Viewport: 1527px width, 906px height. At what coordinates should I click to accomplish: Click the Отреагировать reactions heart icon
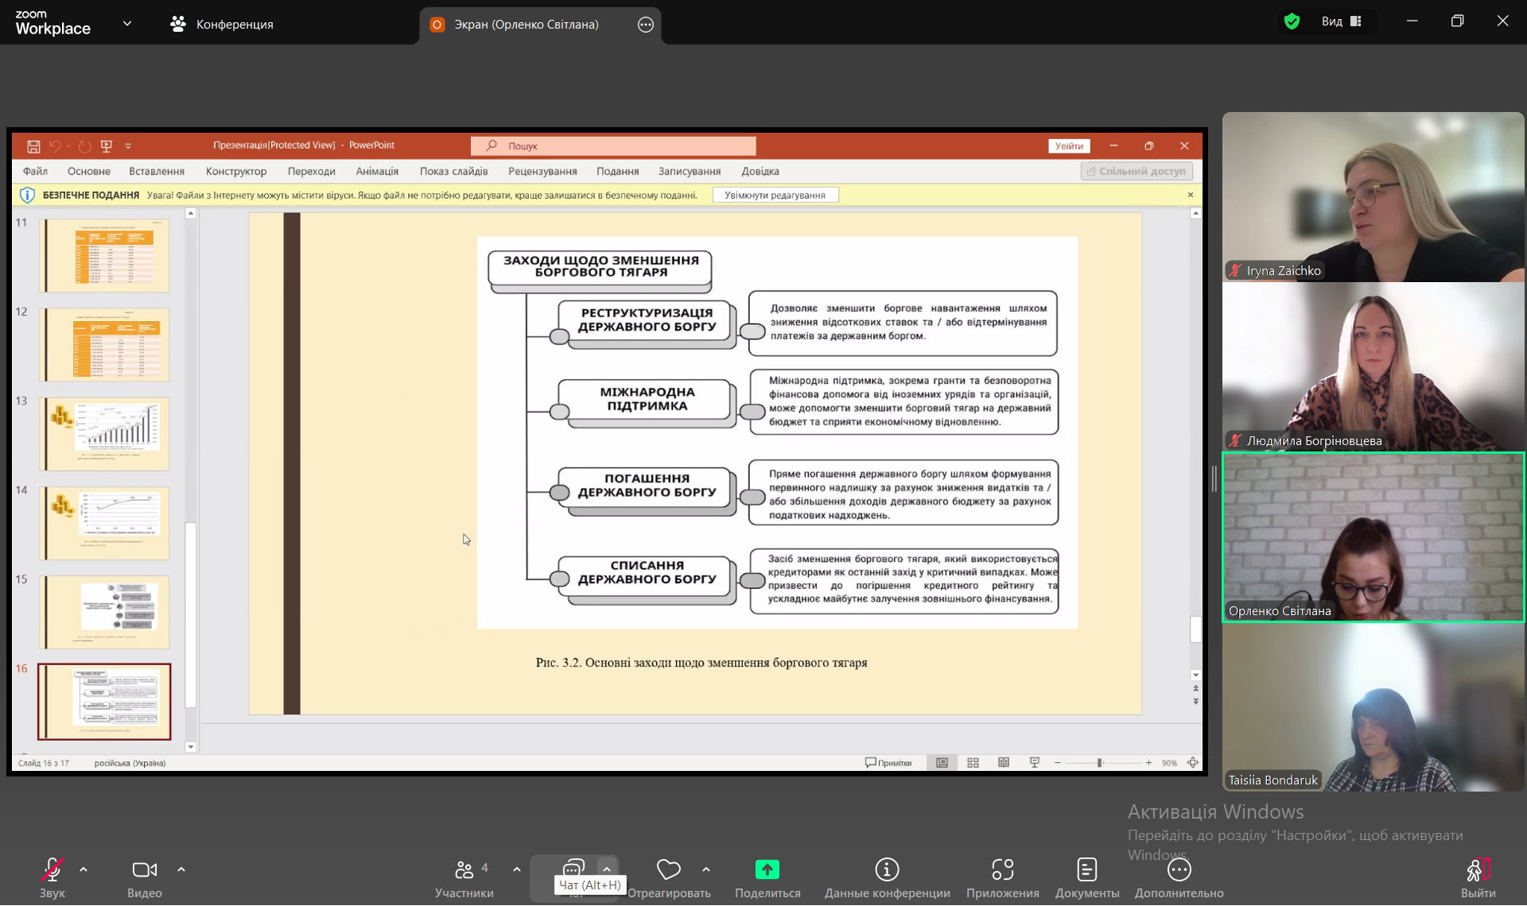tap(668, 870)
